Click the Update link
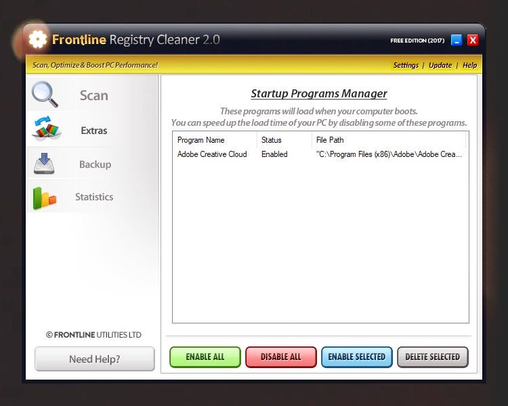Viewport: 508px width, 406px height. pyautogui.click(x=440, y=65)
